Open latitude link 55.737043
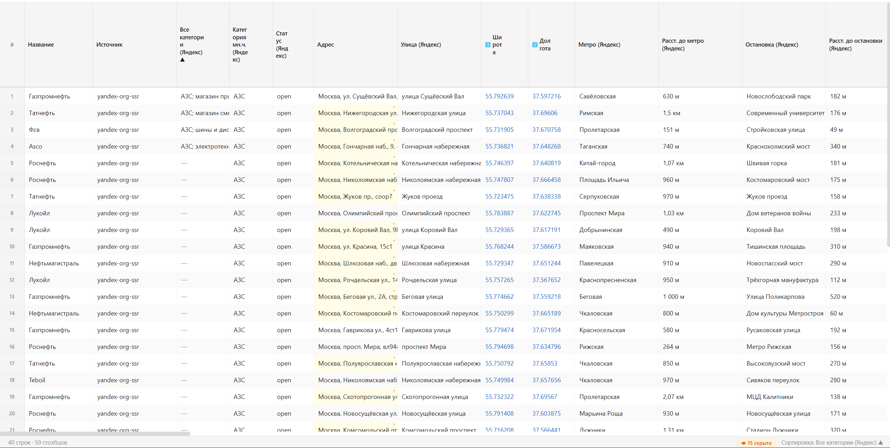Image resolution: width=890 pixels, height=448 pixels. (499, 113)
